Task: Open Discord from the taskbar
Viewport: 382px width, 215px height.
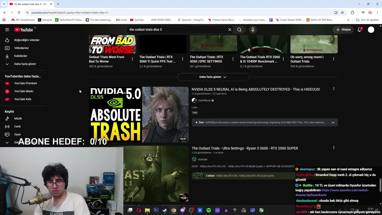Action: (182, 210)
